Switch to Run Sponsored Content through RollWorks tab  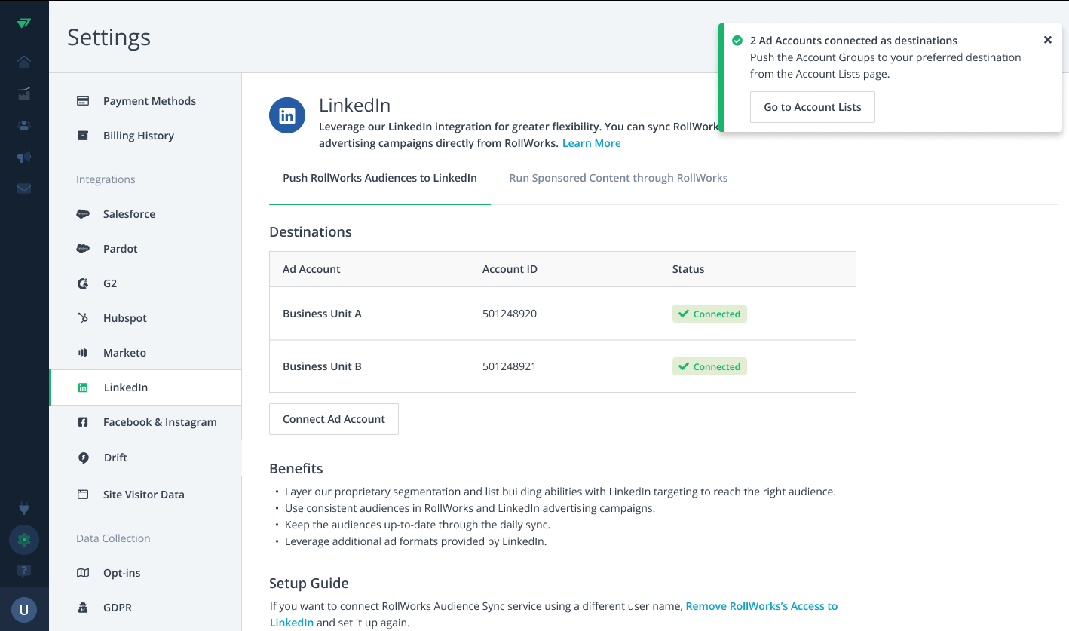click(x=618, y=178)
